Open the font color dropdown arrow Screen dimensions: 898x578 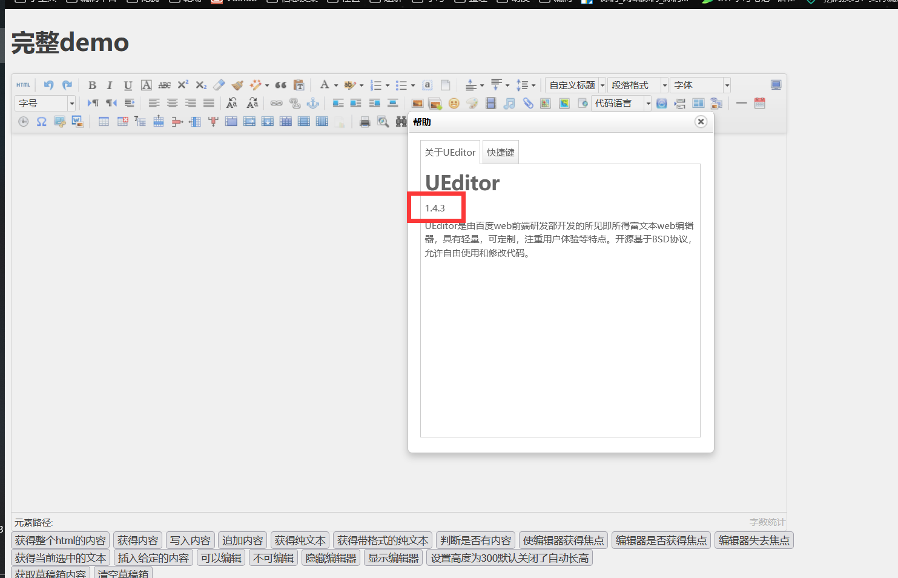coord(336,85)
